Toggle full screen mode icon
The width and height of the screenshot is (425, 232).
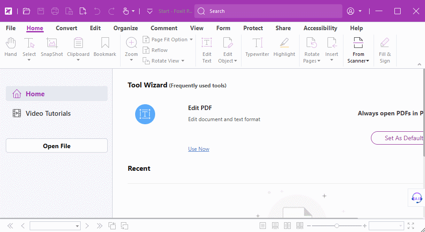tap(411, 226)
